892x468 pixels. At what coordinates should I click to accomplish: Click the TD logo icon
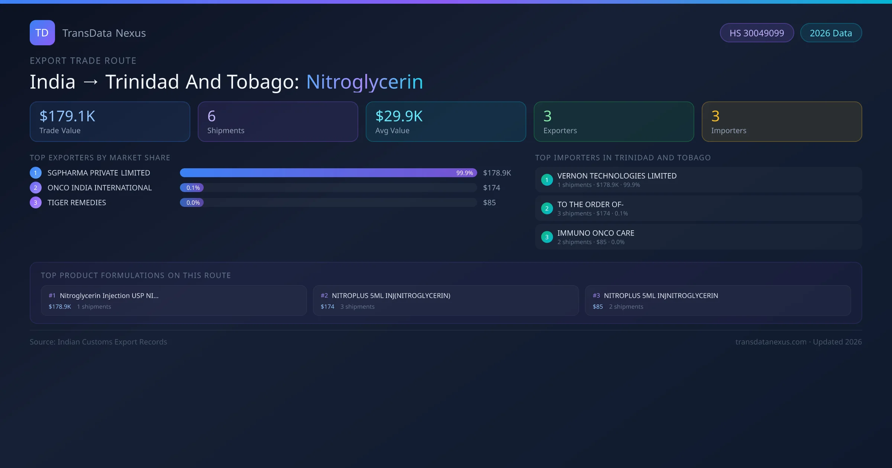(42, 33)
